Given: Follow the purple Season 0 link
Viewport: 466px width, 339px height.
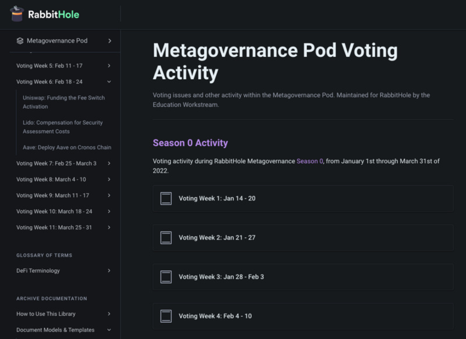Looking at the screenshot, I should [x=309, y=161].
